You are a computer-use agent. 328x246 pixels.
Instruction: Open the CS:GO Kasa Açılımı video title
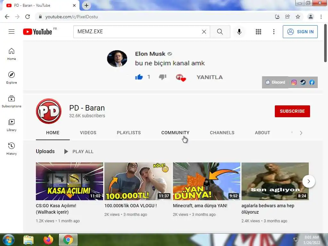point(56,209)
